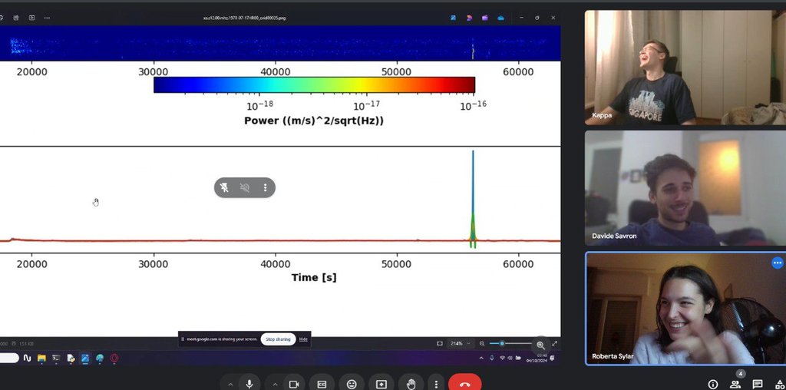Open the emoji reactions button
Screen dimensions: 786x390
tap(352, 384)
